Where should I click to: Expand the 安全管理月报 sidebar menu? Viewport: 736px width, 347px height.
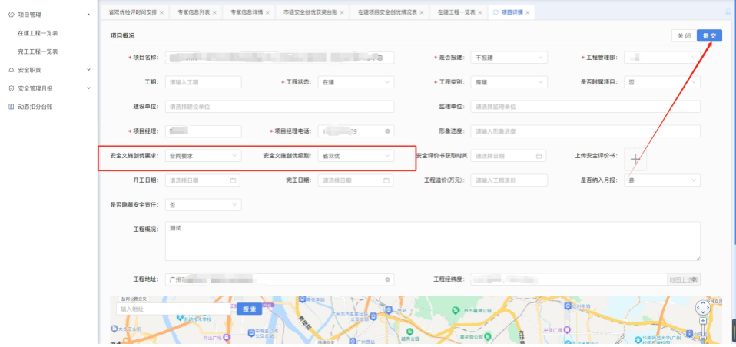[x=88, y=88]
